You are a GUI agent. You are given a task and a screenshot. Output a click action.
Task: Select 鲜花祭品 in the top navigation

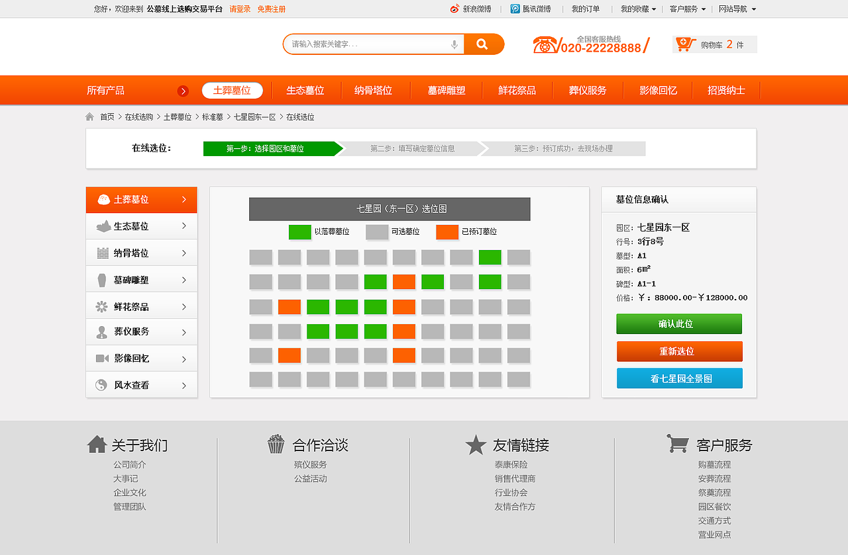(x=517, y=90)
